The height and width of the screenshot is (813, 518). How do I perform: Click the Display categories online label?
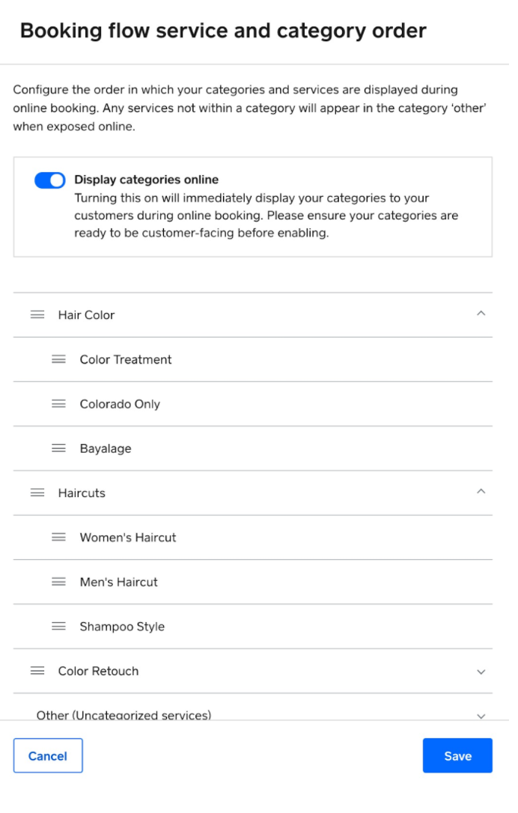(x=146, y=180)
